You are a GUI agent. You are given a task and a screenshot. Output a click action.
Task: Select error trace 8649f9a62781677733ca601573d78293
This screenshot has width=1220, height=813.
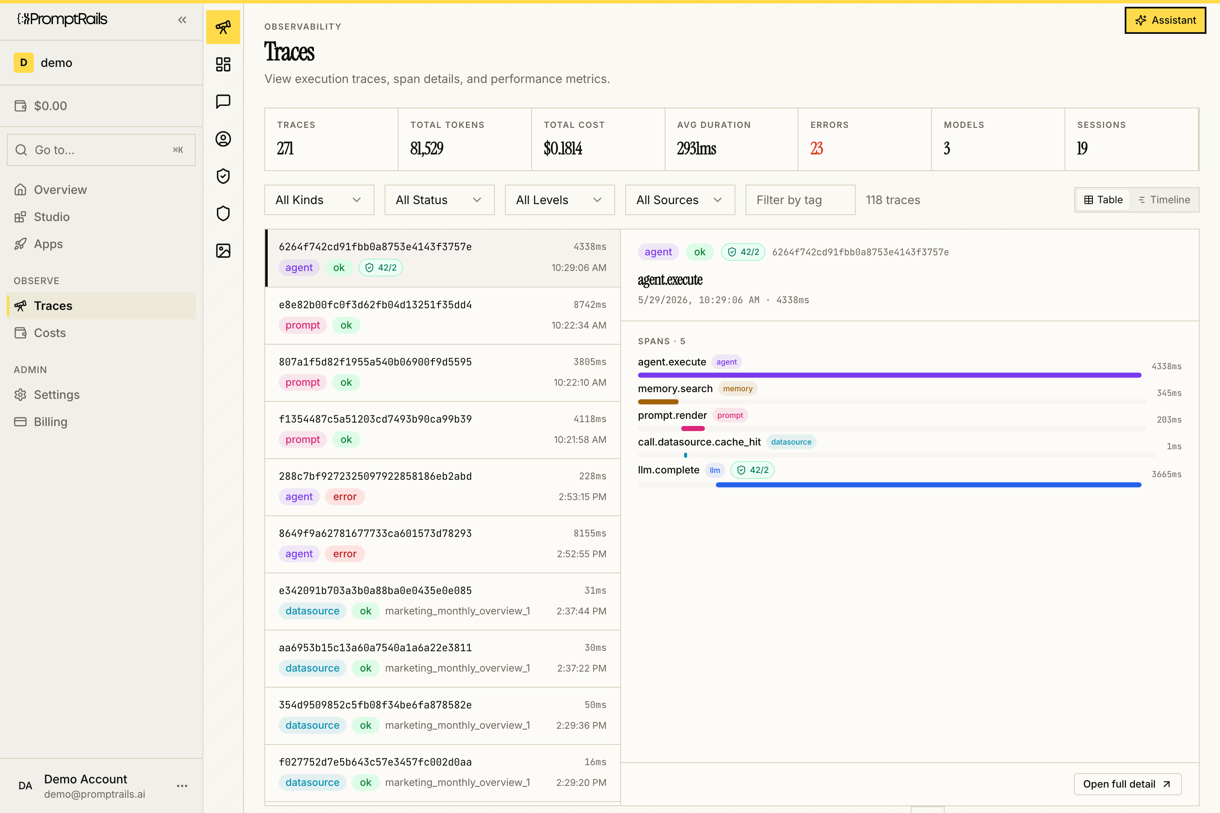coord(442,544)
